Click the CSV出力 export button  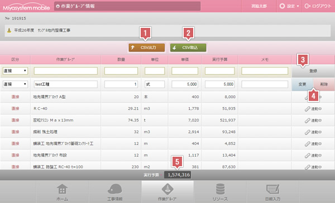coord(146,47)
